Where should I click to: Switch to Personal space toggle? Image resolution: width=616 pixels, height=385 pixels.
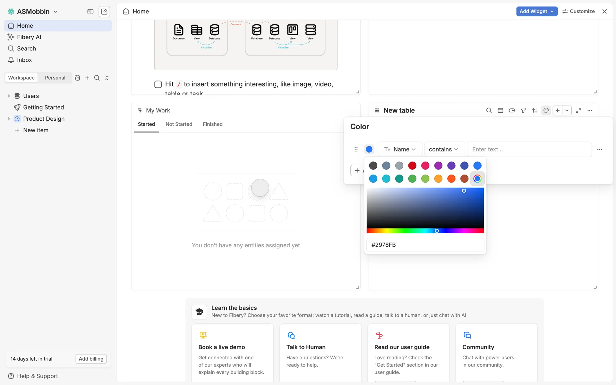[55, 78]
